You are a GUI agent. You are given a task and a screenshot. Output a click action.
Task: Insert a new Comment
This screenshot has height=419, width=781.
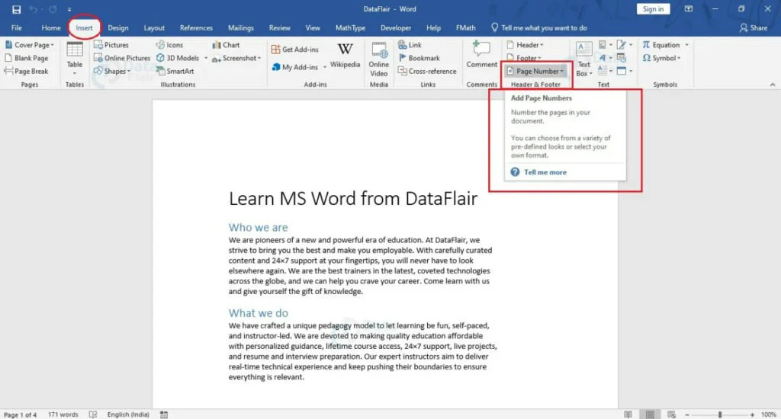click(x=481, y=55)
